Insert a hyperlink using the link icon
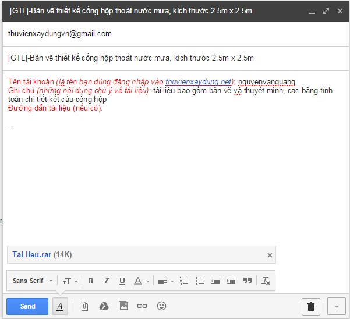Viewport: 350px width, 319px height. coord(142,306)
